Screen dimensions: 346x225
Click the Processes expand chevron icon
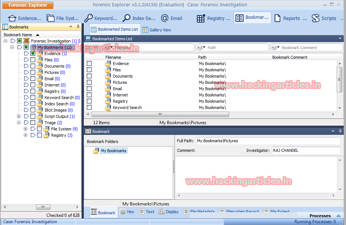pyautogui.click(x=339, y=216)
